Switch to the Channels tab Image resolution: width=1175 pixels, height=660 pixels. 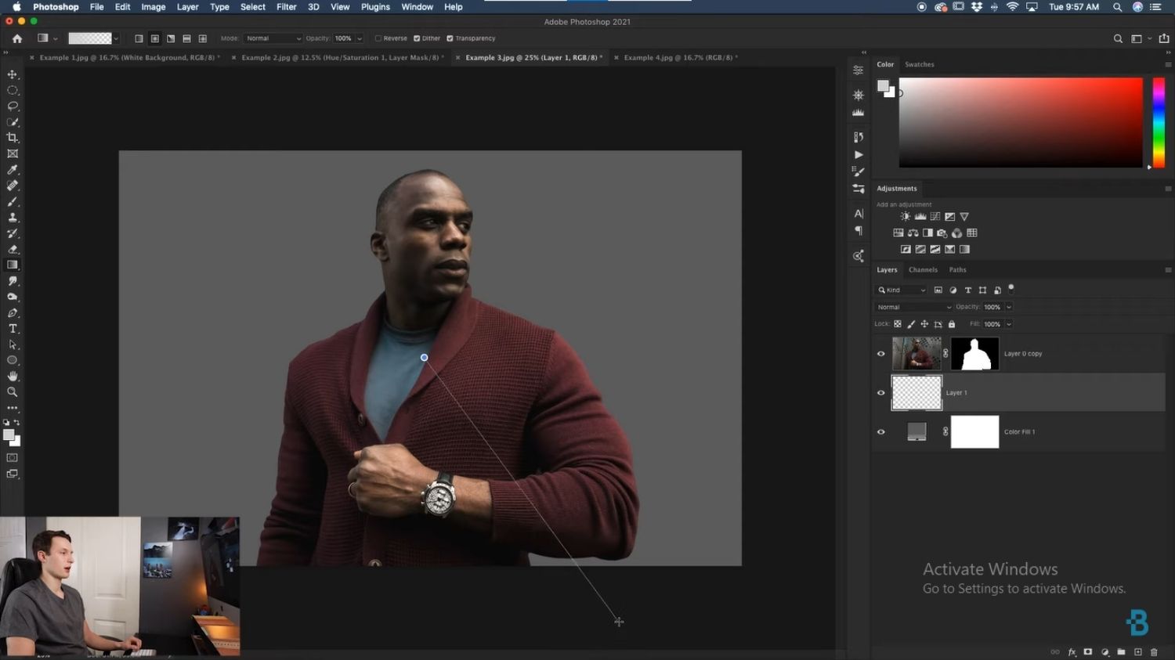tap(923, 269)
